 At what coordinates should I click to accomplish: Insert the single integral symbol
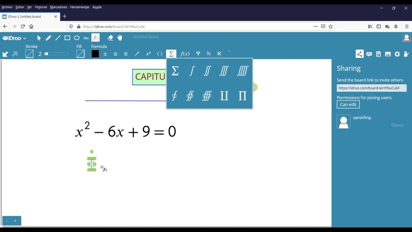[x=192, y=71]
